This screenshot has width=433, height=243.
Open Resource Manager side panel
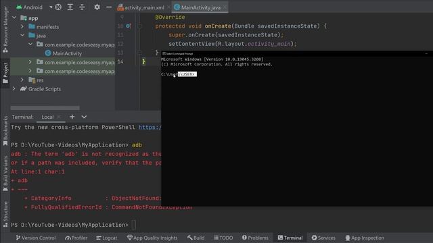point(5,29)
